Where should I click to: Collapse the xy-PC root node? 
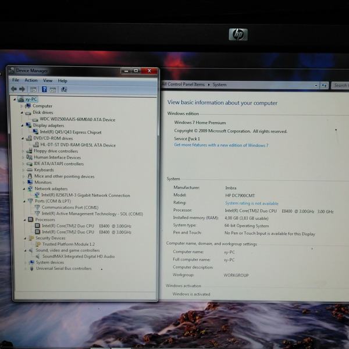point(15,99)
